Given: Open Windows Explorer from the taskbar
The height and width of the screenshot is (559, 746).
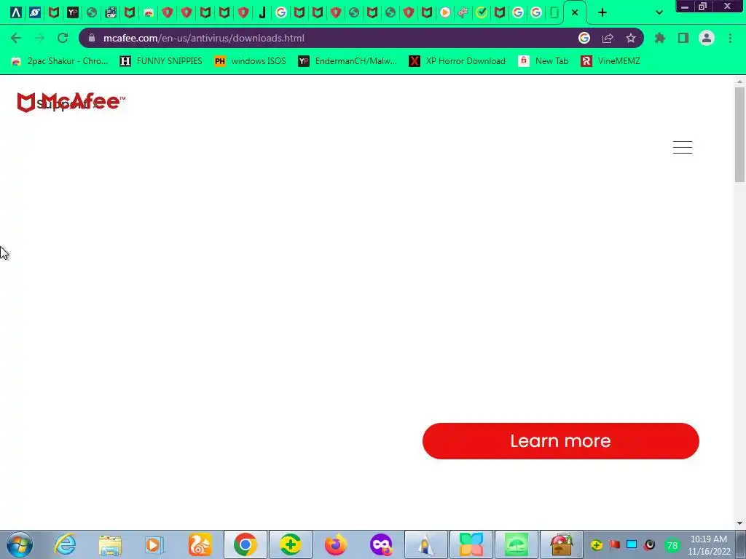Looking at the screenshot, I should [x=110, y=544].
